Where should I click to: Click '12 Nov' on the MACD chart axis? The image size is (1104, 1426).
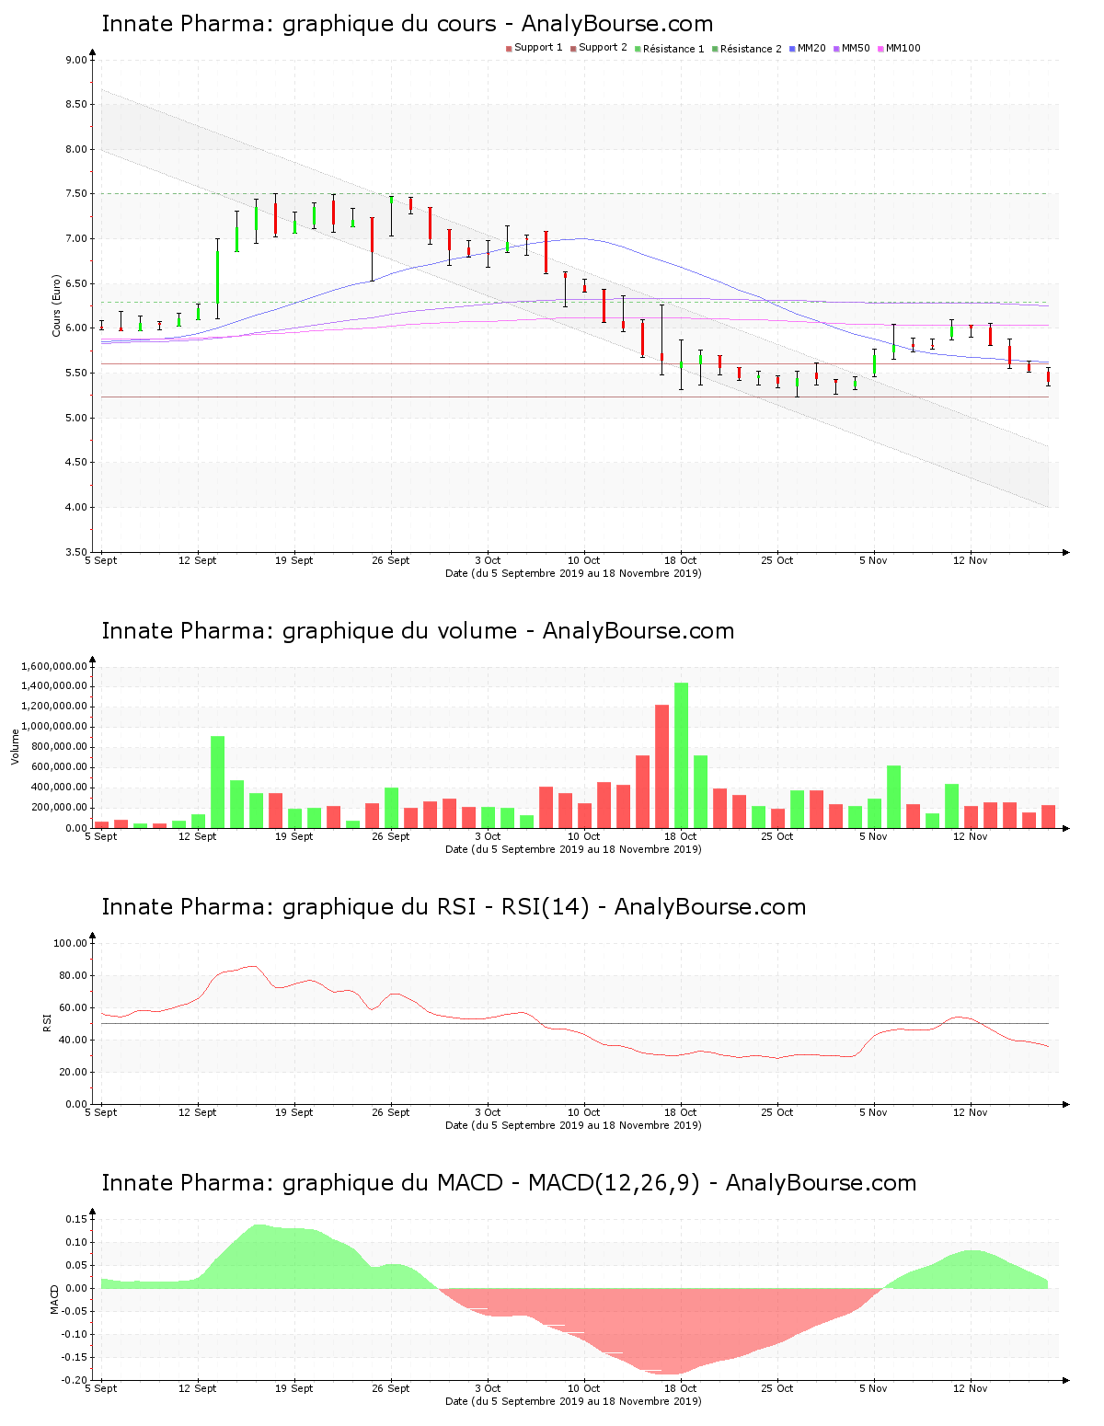pos(970,1388)
